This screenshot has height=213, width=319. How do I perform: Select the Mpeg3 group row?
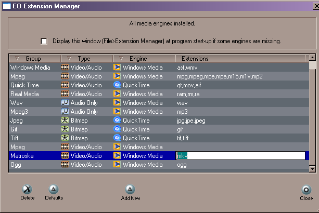159,112
